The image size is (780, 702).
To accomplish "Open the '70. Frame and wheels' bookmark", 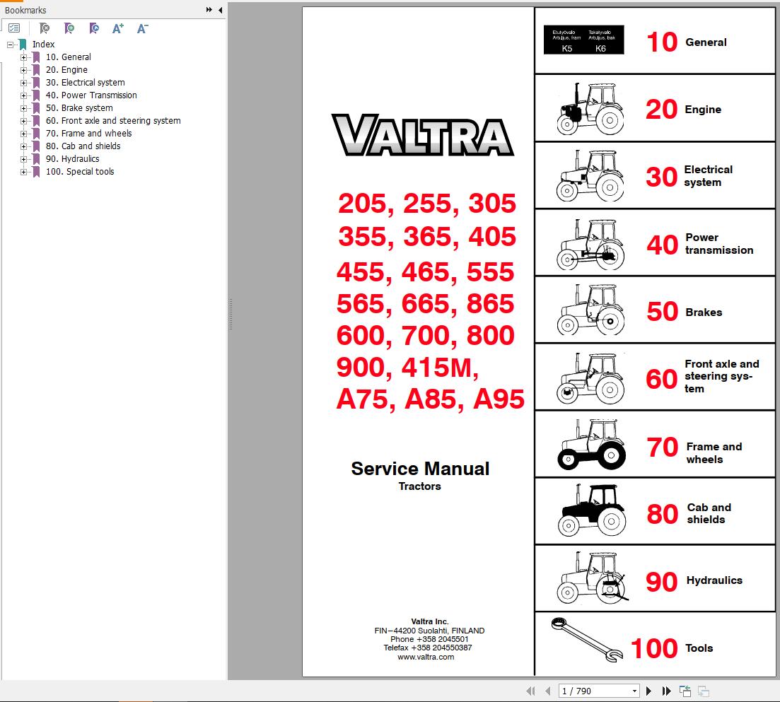I will 88,134.
